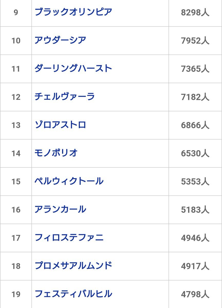The height and width of the screenshot is (308, 222).
Task: Click rank number 12 cell
Action: [16, 97]
